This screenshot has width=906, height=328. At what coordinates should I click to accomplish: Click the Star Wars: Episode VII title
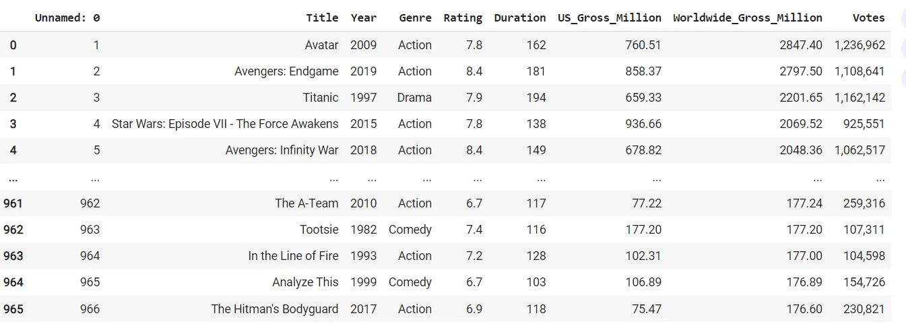coord(225,124)
